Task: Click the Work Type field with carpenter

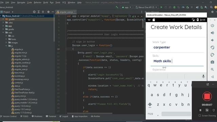Action: click(x=177, y=47)
